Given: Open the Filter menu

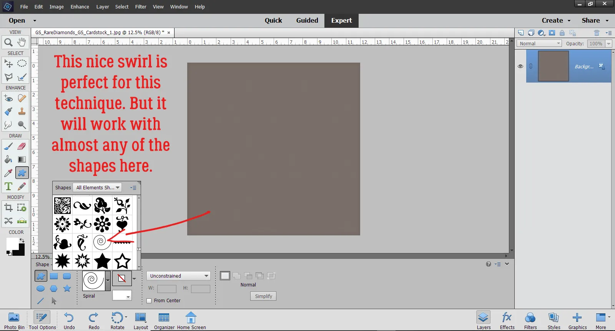Looking at the screenshot, I should coord(141,7).
